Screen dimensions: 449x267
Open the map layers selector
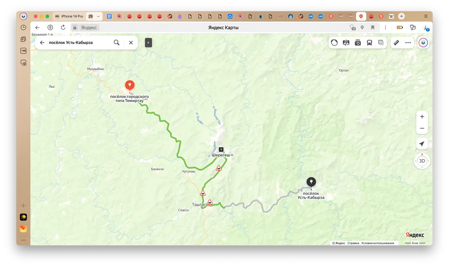point(381,42)
